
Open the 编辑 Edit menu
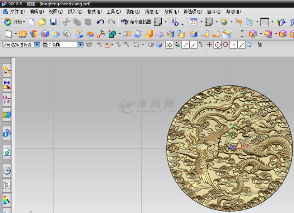click(x=37, y=11)
